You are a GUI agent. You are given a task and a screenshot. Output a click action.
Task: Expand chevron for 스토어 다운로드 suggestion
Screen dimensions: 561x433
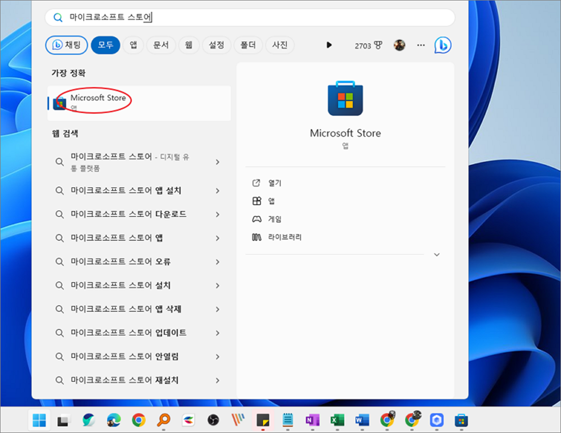coord(218,215)
